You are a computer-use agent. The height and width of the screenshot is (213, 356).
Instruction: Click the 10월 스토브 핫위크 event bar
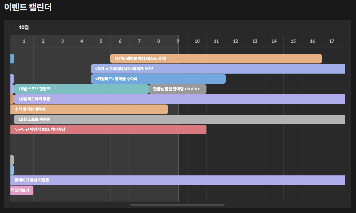pos(81,89)
